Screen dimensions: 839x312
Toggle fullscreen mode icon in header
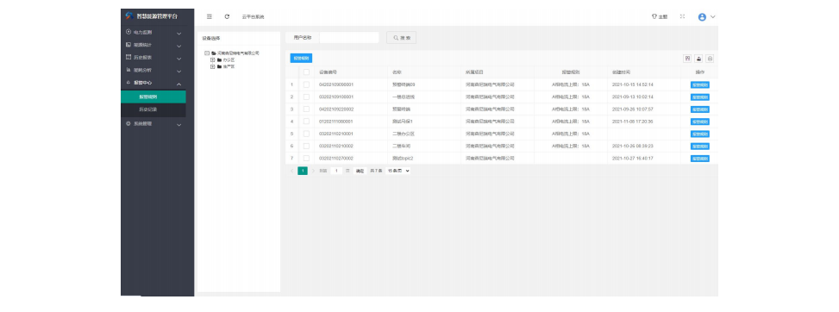click(x=682, y=16)
